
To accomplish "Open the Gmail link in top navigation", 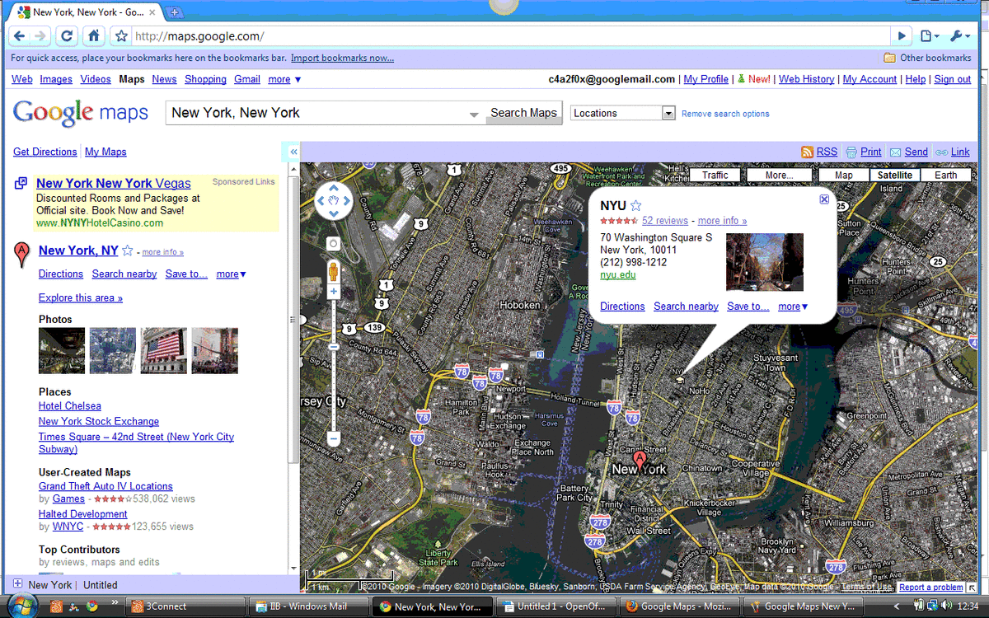I will point(246,79).
